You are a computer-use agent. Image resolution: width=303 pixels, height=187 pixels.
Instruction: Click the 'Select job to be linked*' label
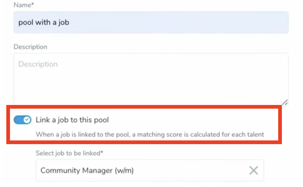click(69, 153)
